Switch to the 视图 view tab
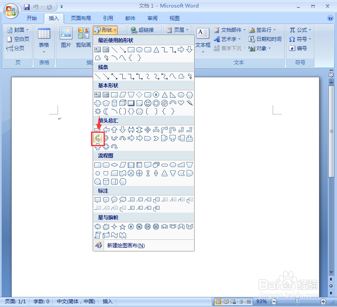Image resolution: width=337 pixels, height=307 pixels. click(x=174, y=18)
